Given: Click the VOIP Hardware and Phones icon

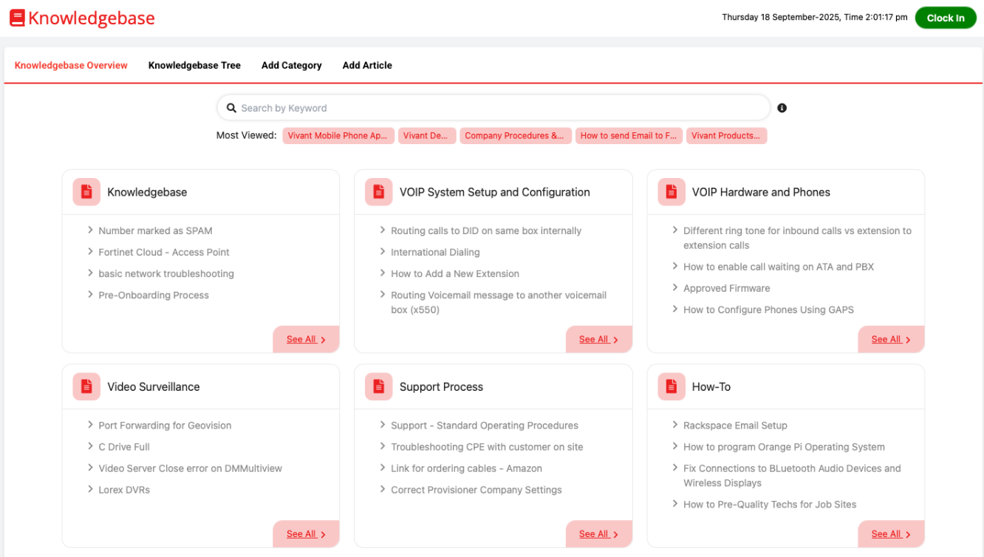Looking at the screenshot, I should coord(672,192).
